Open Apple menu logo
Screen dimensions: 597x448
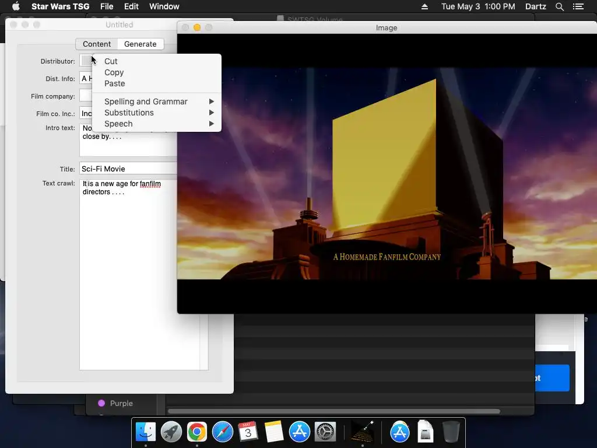click(x=16, y=6)
